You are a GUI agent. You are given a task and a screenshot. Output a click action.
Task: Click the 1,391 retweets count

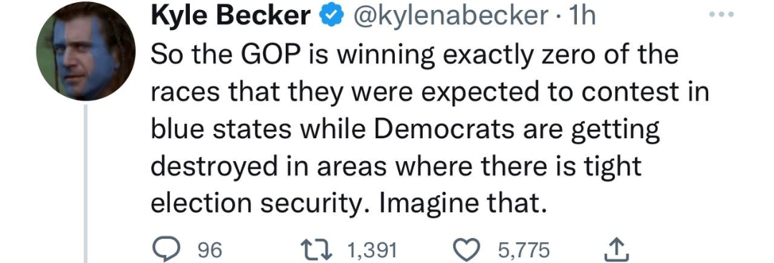point(372,251)
